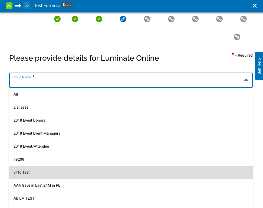Click the third green checkmark step
Screen dimensions: 263x208
click(99, 19)
